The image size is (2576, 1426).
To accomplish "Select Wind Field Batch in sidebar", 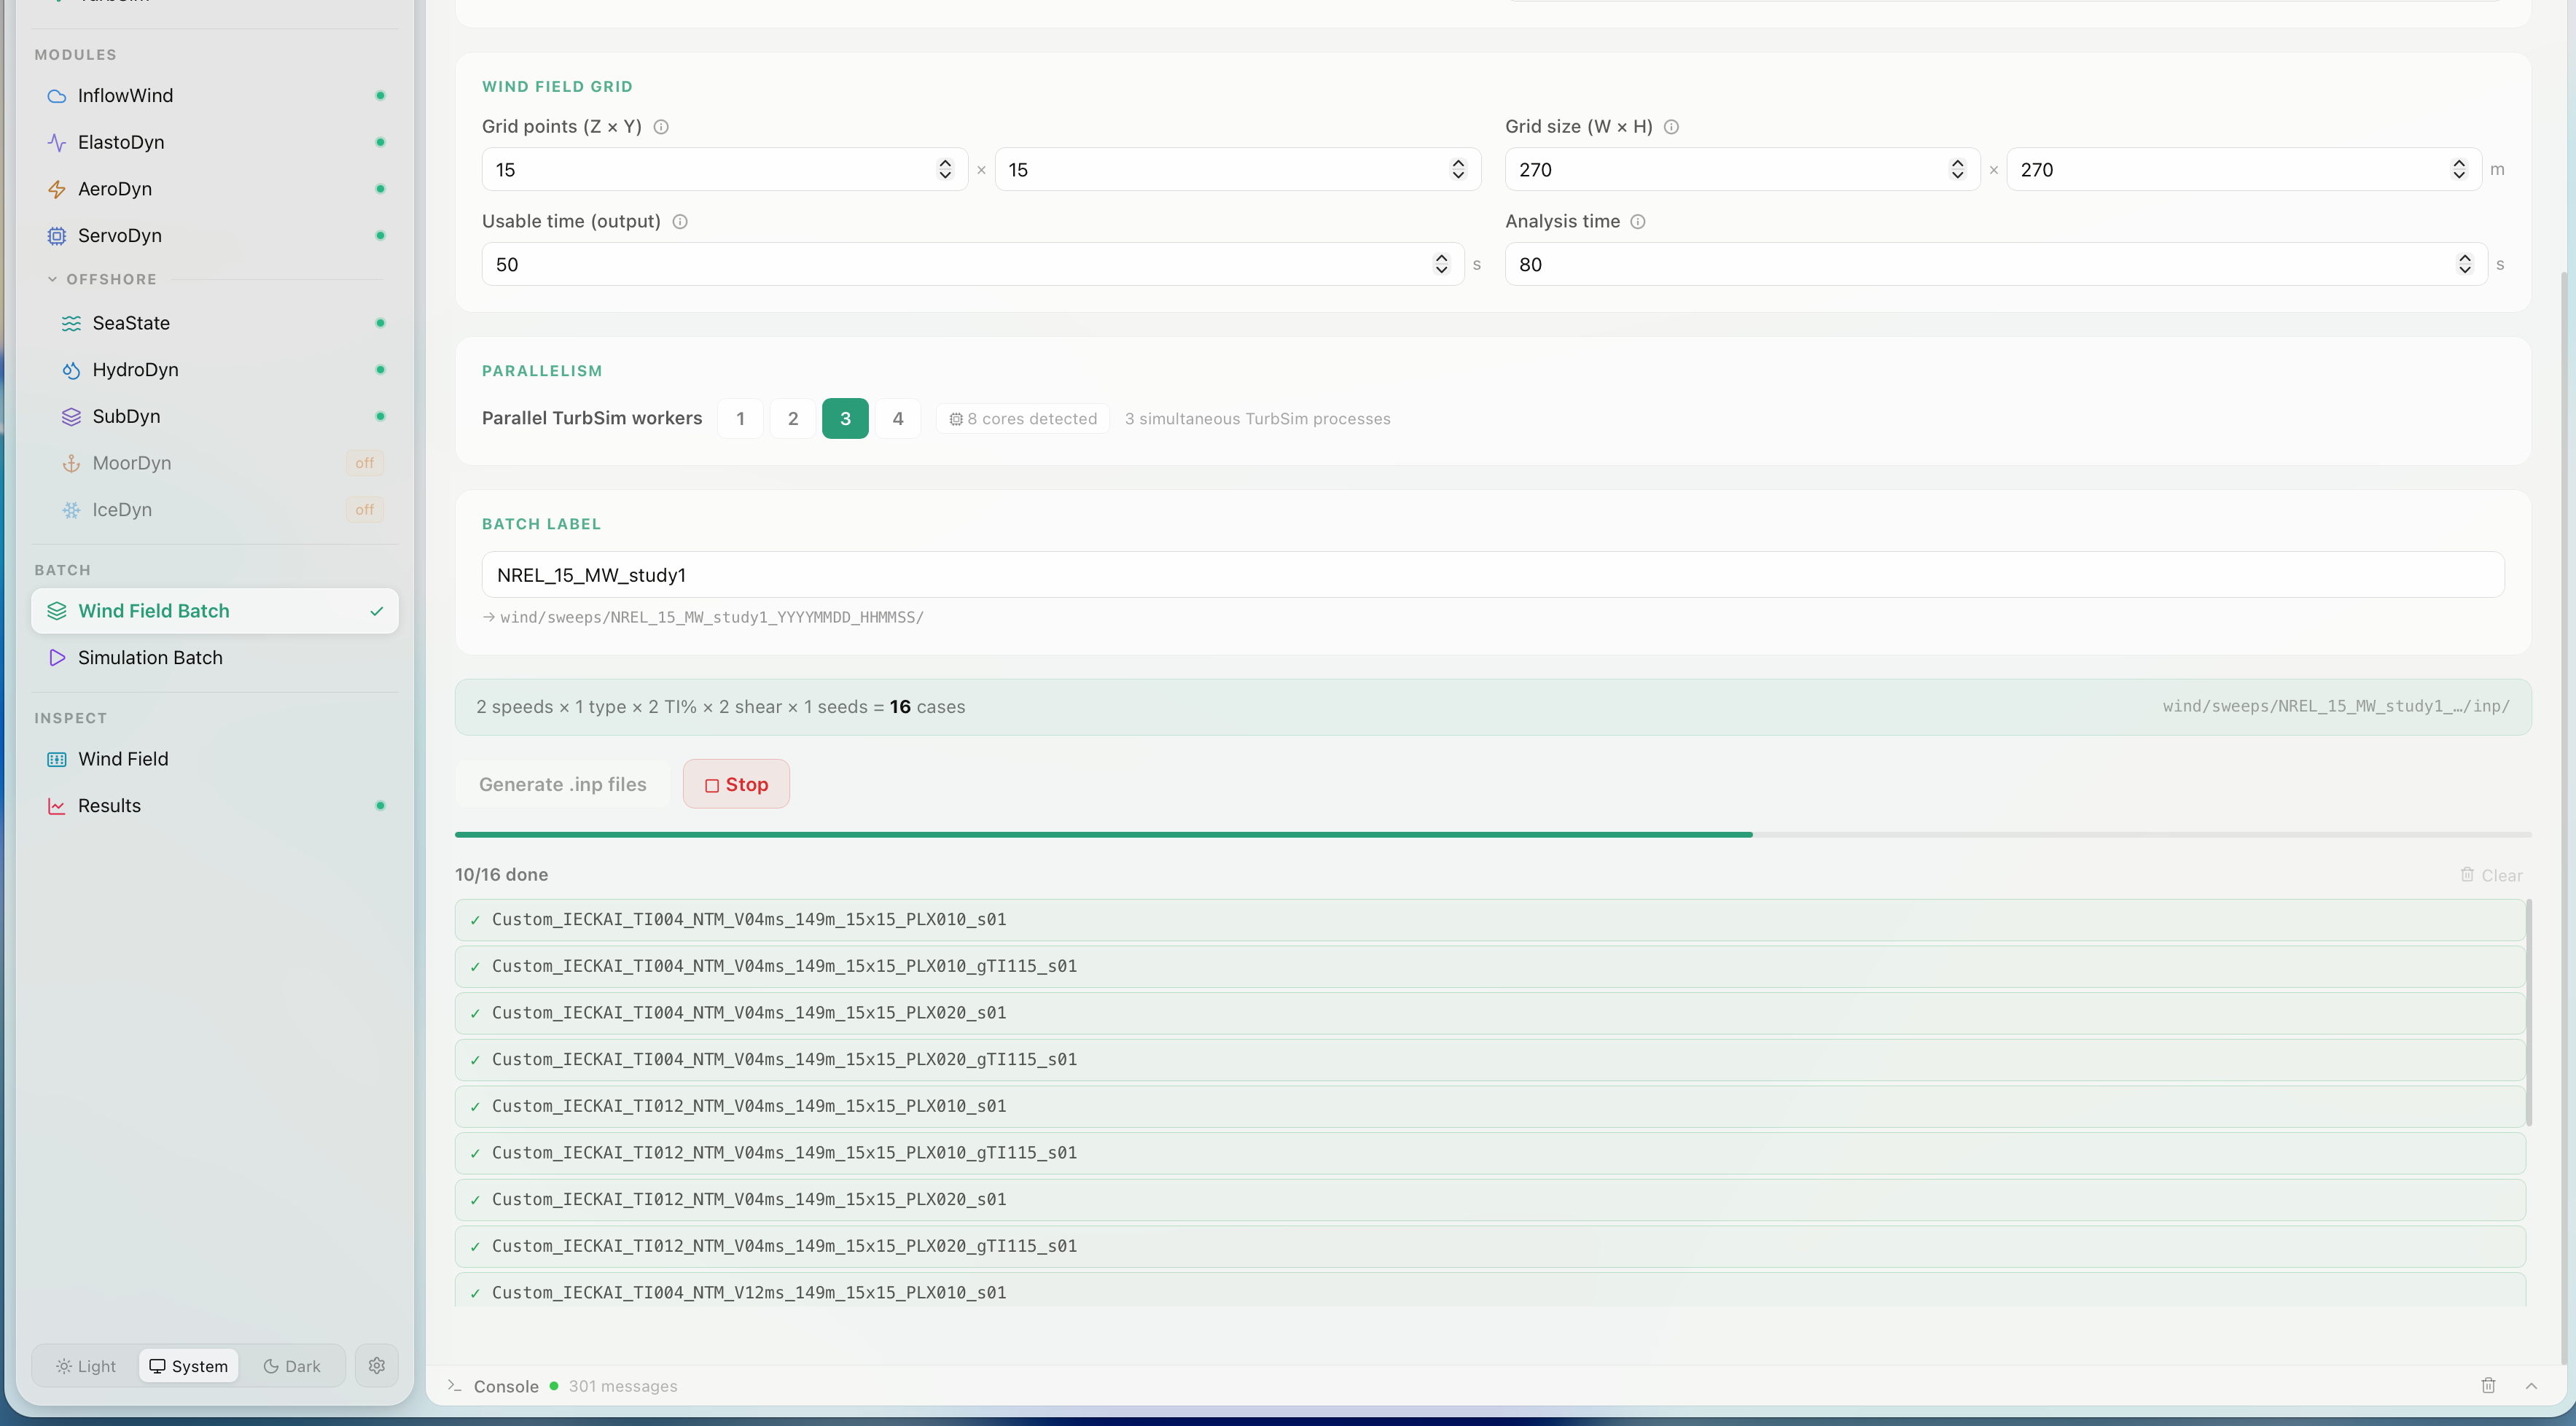I will tap(214, 611).
